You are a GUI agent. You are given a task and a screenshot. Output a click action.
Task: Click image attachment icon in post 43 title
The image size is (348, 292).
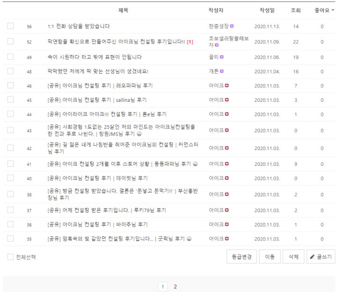[x=139, y=134]
